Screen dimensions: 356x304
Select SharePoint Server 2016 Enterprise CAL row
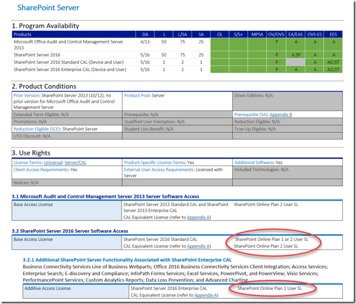pos(177,70)
